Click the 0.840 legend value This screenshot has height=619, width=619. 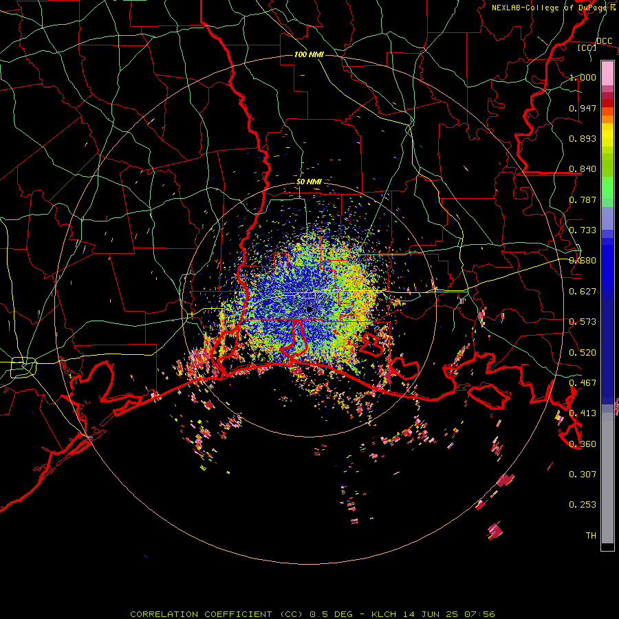click(x=583, y=169)
